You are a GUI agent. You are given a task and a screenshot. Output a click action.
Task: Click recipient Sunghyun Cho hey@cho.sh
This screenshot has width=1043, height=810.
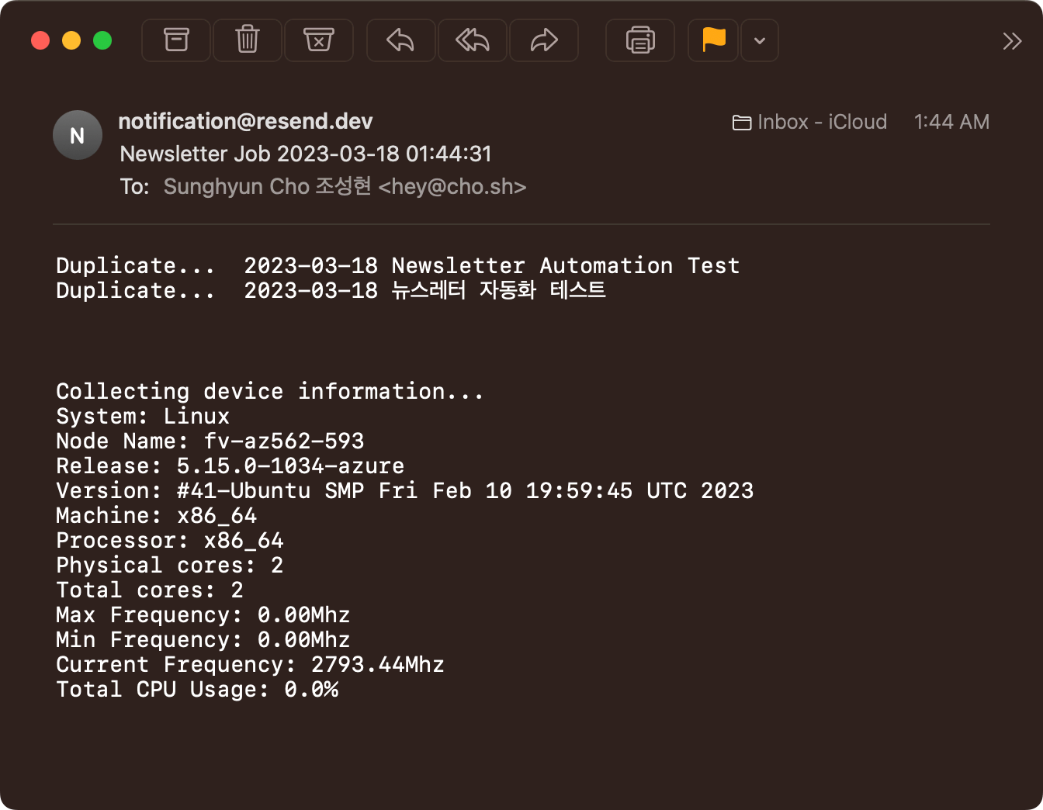pos(345,187)
